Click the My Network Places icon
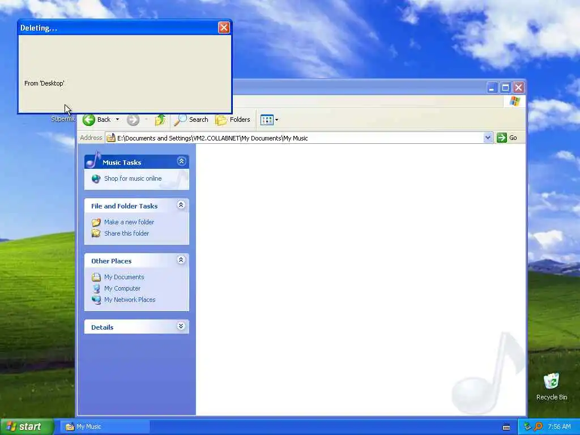Viewport: 580px width, 435px height. tap(96, 300)
